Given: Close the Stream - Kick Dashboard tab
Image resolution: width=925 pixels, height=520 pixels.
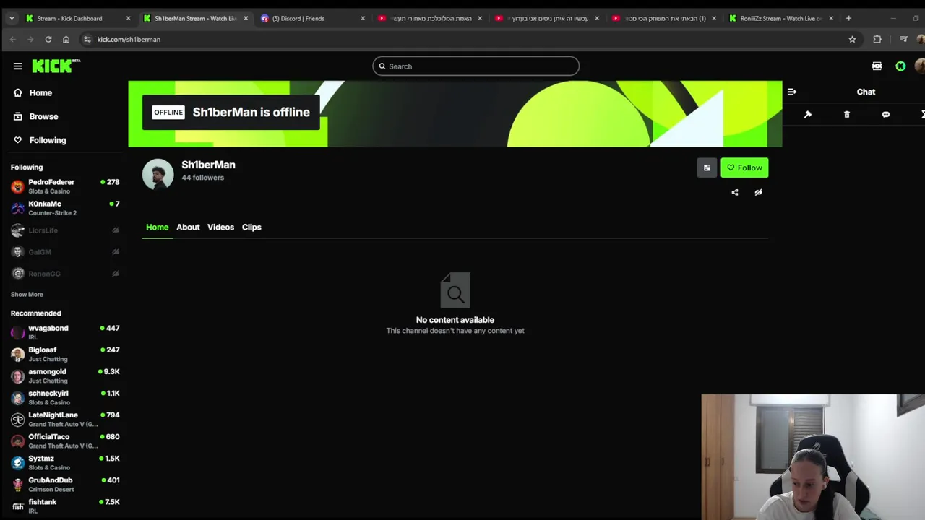Looking at the screenshot, I should pyautogui.click(x=128, y=18).
